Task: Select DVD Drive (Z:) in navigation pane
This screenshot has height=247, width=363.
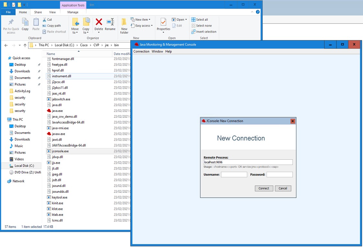Action: (27, 172)
